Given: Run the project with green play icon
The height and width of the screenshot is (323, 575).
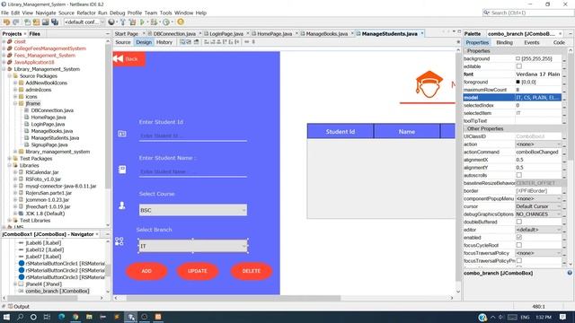Looking at the screenshot, I should (x=142, y=22).
